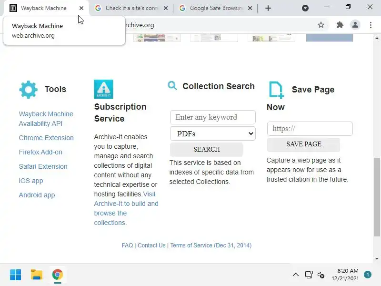Click the first website thumbnail at top
This screenshot has width=381, height=286.
157,38
